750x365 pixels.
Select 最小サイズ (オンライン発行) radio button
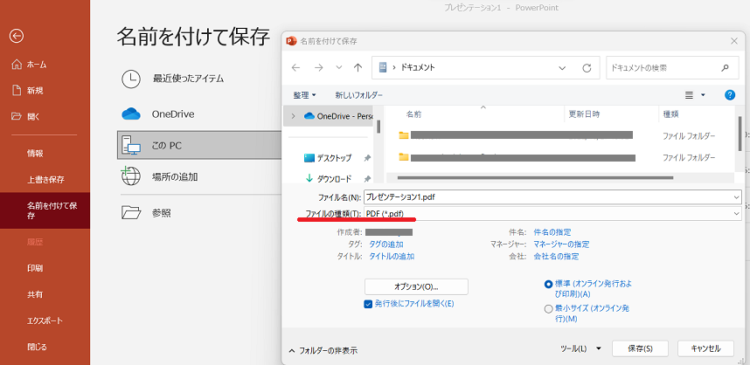(x=549, y=309)
